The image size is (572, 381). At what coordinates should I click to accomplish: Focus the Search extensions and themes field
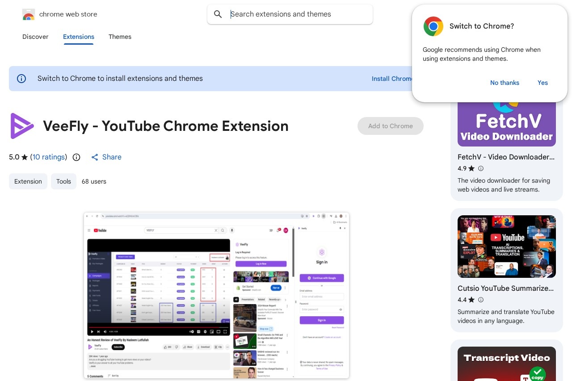tap(295, 14)
